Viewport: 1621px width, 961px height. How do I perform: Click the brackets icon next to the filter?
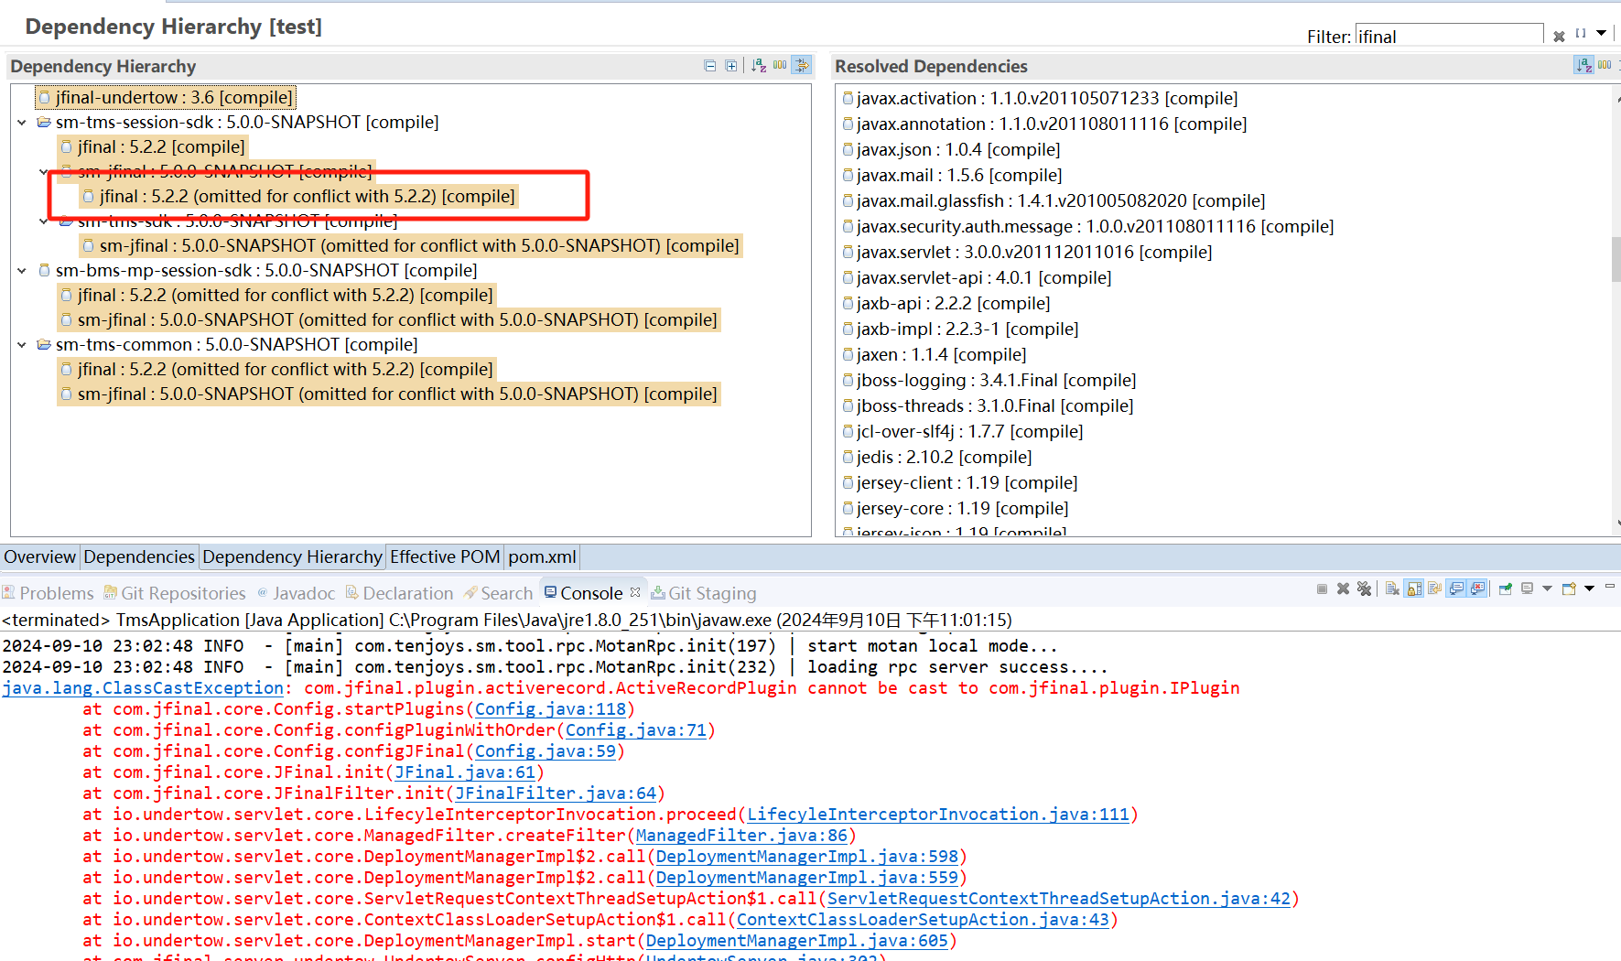[x=1581, y=34]
